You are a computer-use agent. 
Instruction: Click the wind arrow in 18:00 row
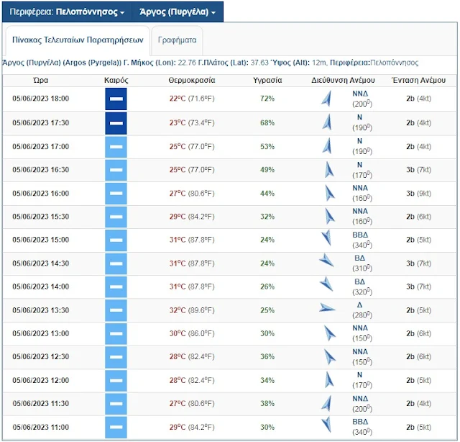tap(326, 99)
